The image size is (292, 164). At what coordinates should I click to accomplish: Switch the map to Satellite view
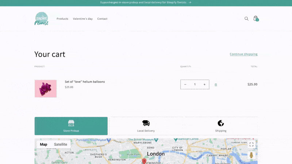[x=61, y=144]
